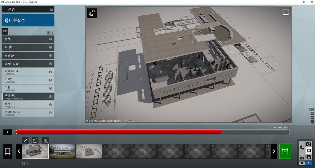This screenshot has height=168, width=315.
Task: Click the U shortcut key indicator
Action: [x=313, y=121]
